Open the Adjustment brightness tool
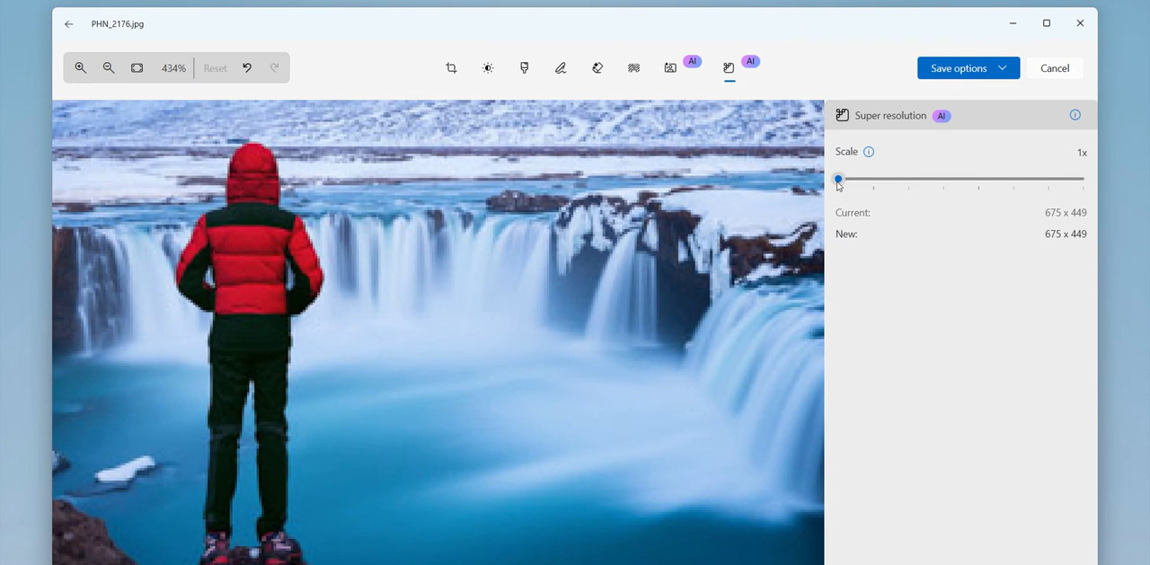1150x565 pixels. 488,68
